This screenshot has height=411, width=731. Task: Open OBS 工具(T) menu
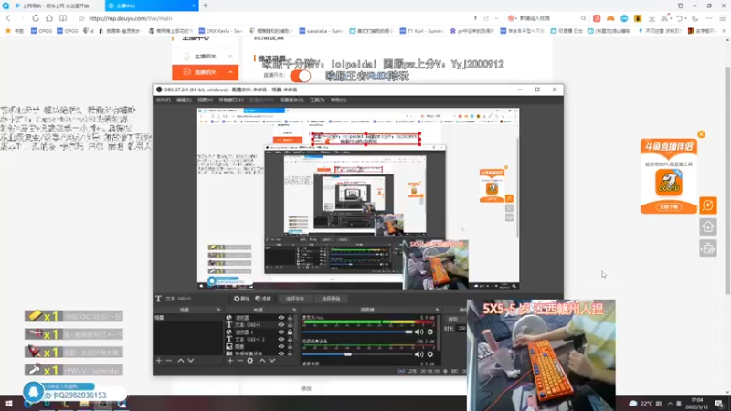(x=317, y=100)
